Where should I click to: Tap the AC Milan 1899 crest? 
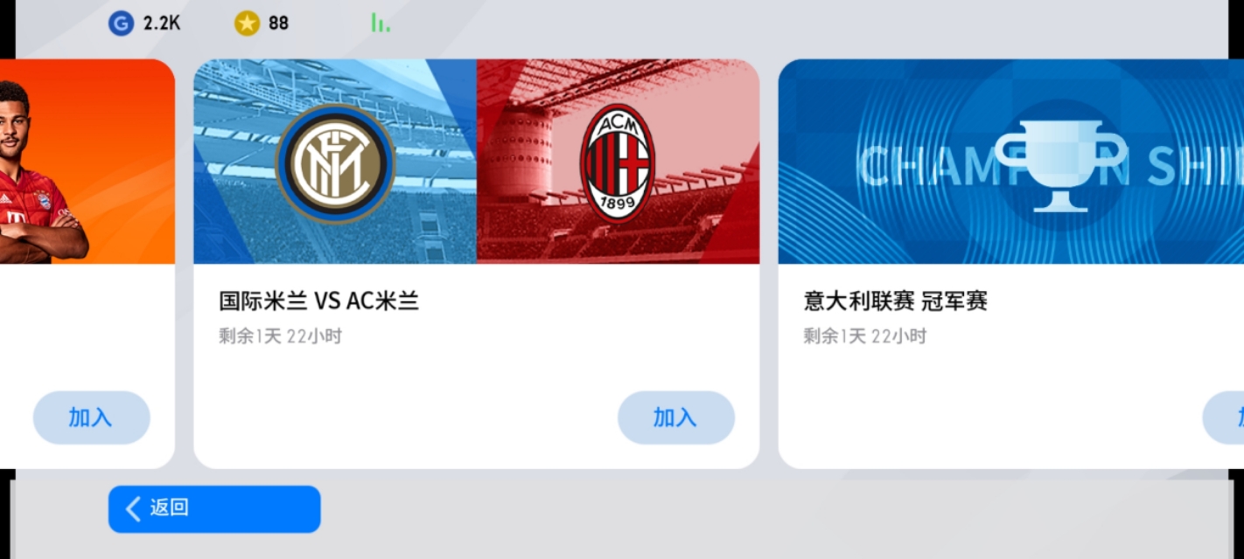click(x=618, y=163)
